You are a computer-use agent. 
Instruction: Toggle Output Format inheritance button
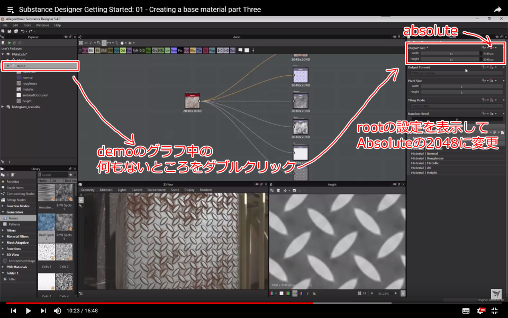492,67
